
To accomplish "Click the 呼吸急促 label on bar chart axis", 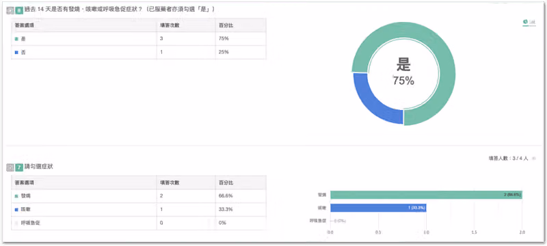I will (318, 221).
